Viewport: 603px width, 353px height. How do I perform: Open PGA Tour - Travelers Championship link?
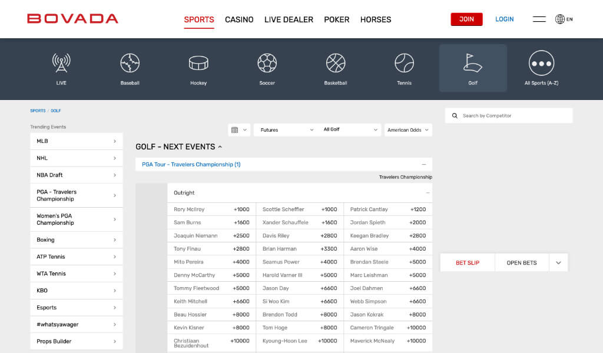tap(191, 164)
